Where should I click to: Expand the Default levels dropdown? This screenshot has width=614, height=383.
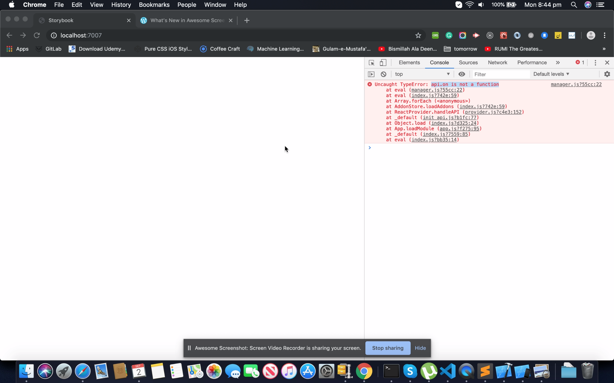551,74
